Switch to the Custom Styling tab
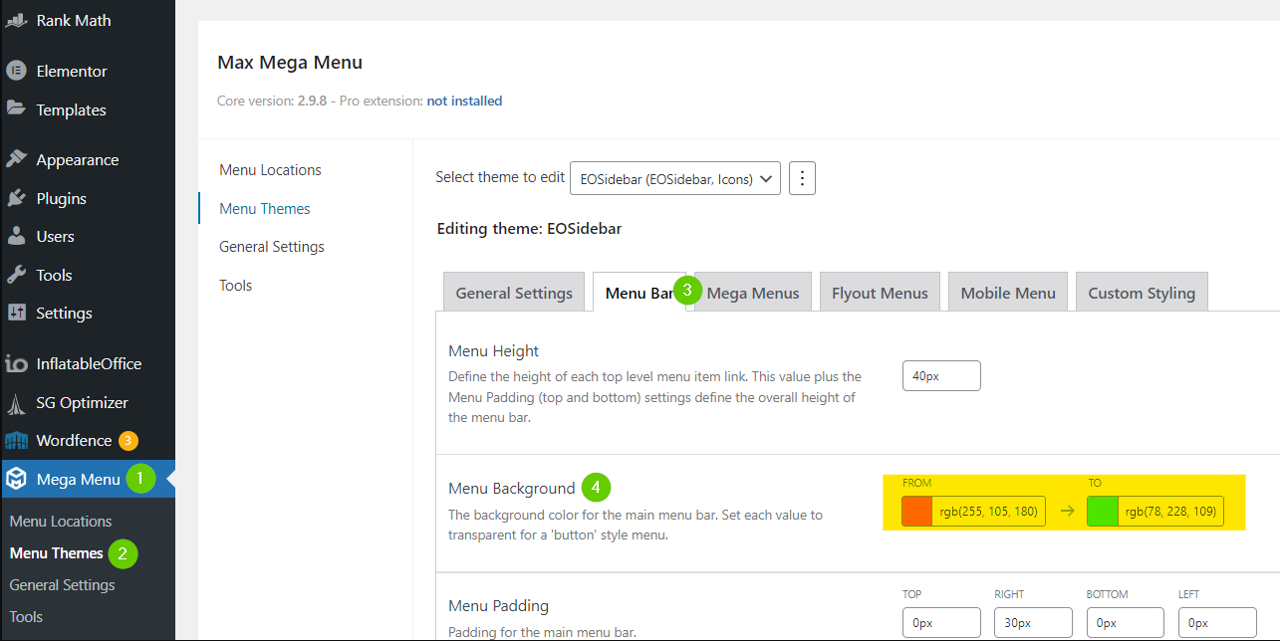The width and height of the screenshot is (1280, 641). tap(1142, 293)
